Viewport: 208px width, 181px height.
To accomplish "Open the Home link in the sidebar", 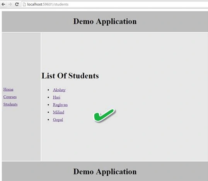I will point(9,90).
